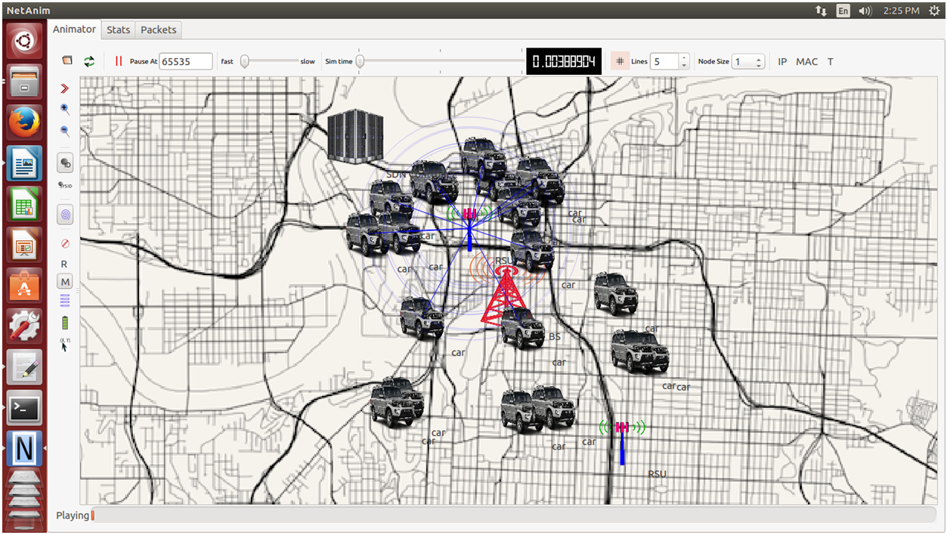The height and width of the screenshot is (535, 947).
Task: Toggle node ID display button
Action: coord(65,162)
